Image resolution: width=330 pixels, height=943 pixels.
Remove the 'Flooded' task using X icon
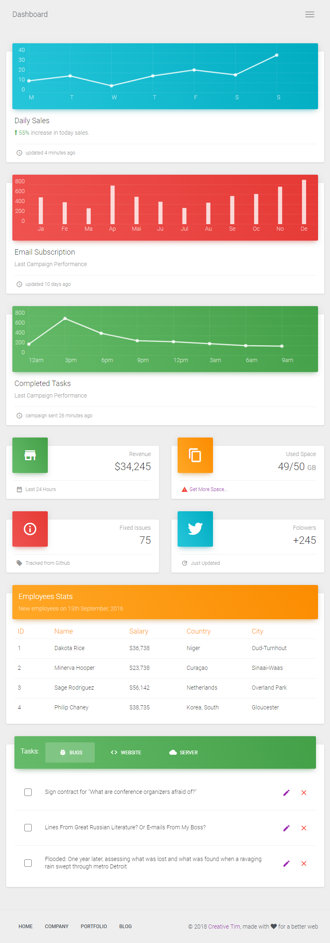(304, 863)
